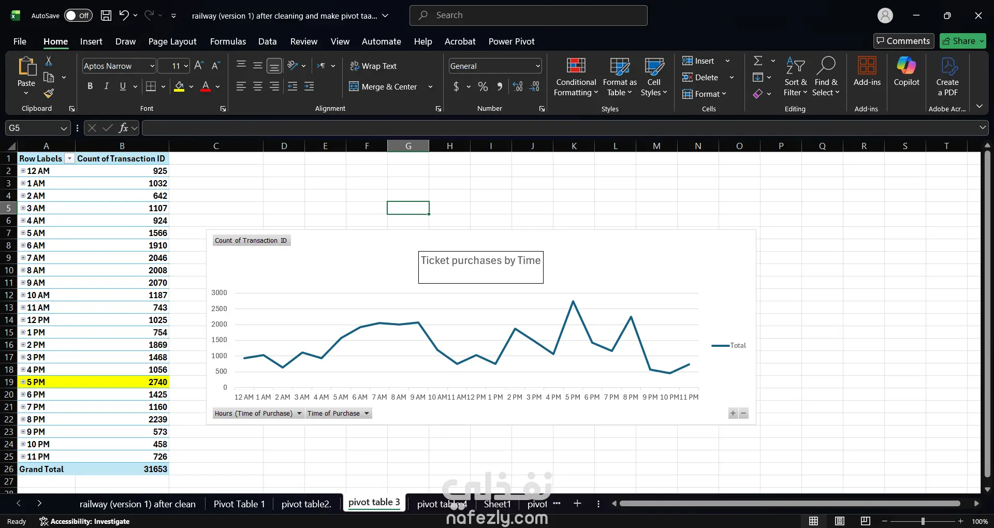Switch to Normal view in status bar

tap(814, 521)
